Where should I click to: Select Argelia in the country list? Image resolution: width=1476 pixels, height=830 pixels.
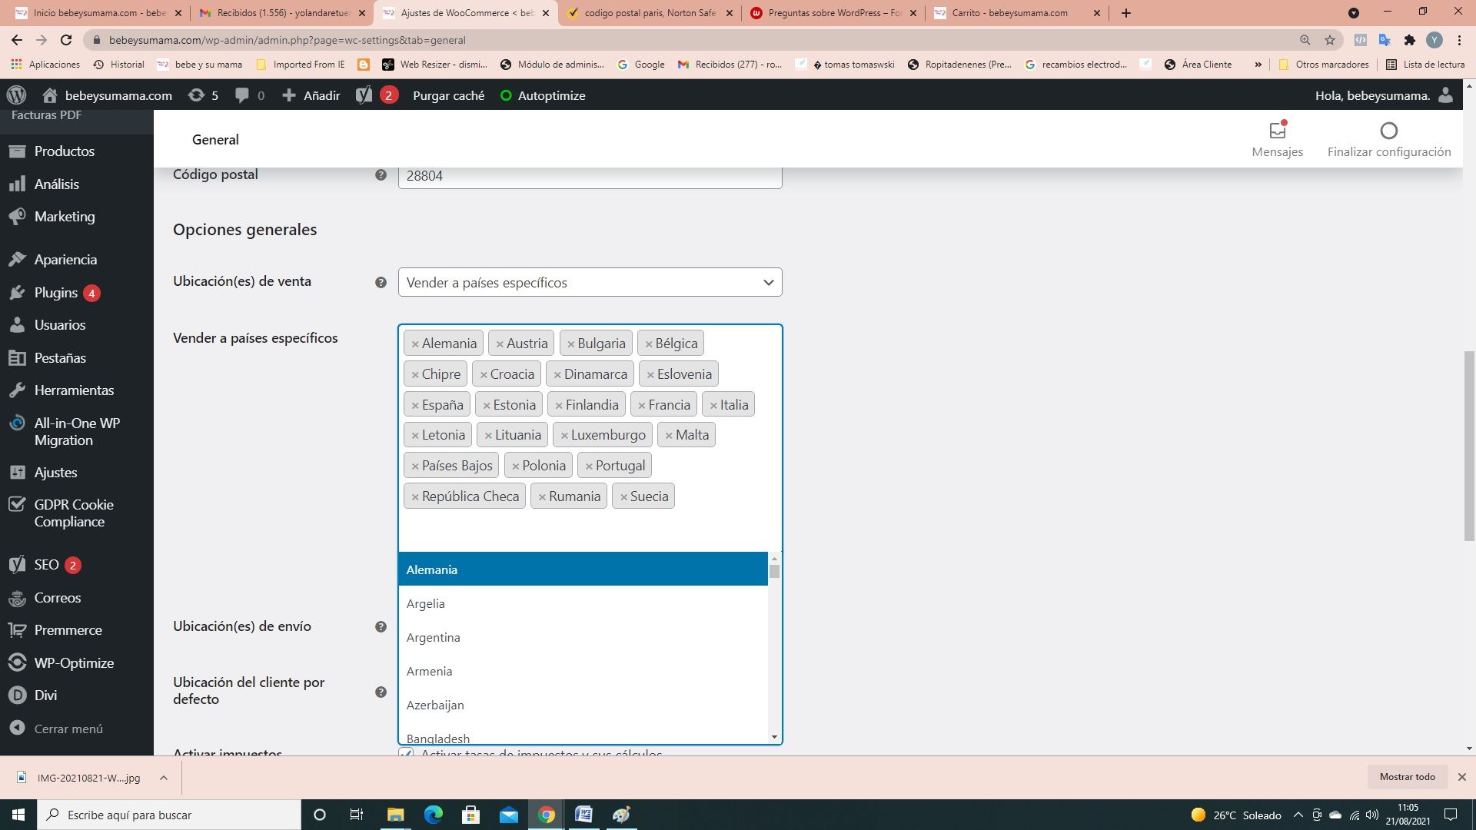tap(583, 603)
